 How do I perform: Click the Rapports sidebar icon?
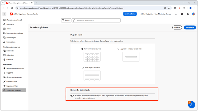tap(4, 73)
